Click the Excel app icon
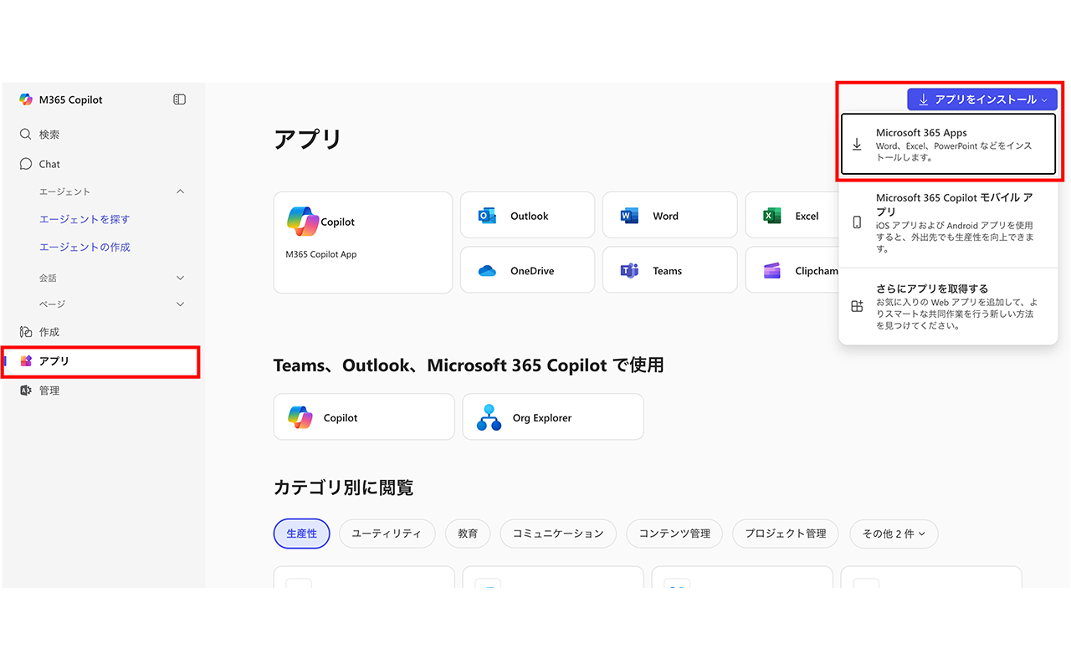The width and height of the screenshot is (1071, 669). 771,216
